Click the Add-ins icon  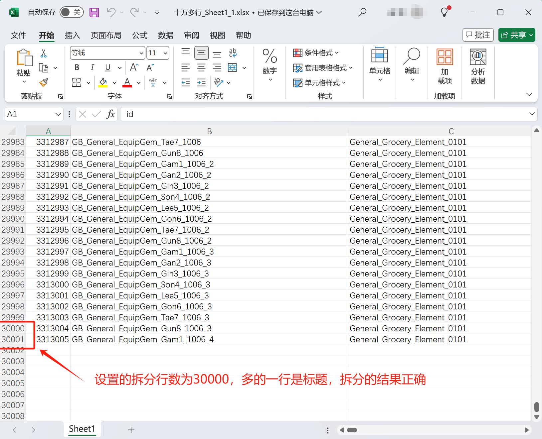pos(445,66)
